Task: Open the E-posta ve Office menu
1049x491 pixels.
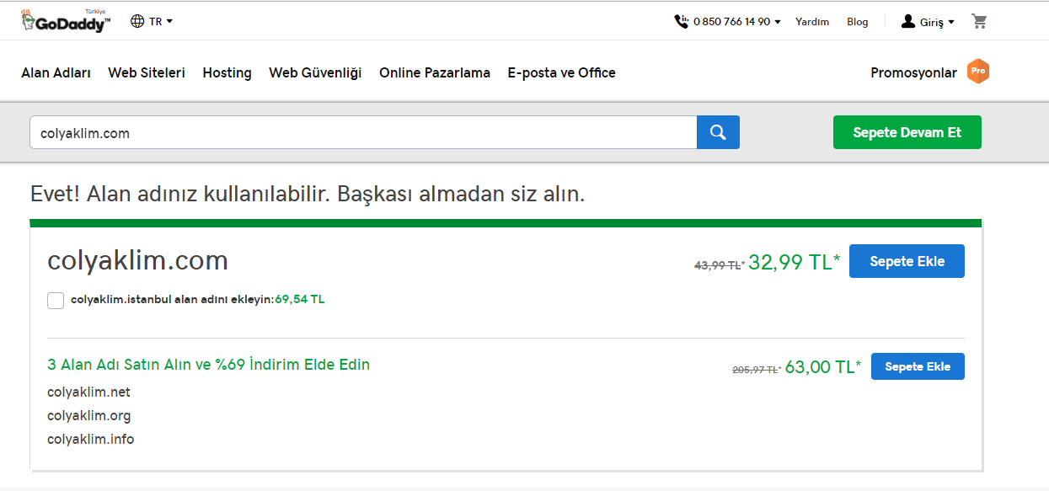Action: [x=561, y=72]
